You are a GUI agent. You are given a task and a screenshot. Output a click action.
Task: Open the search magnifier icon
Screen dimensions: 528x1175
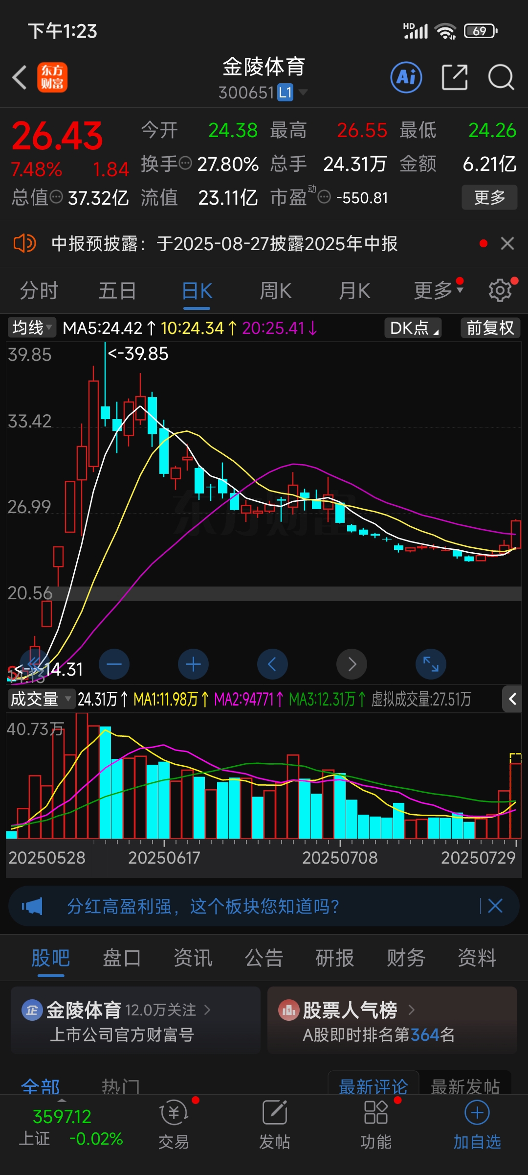click(x=501, y=77)
